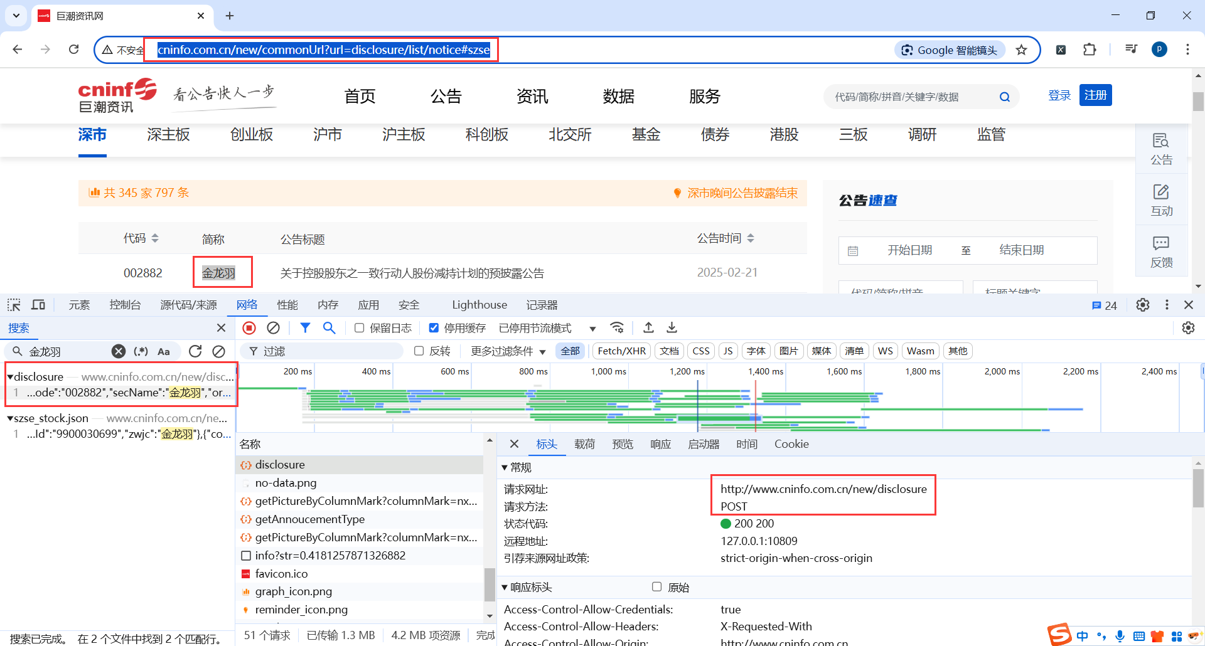Screen dimensions: 1205x646
Task: Switch to the 元素 DevTools tab
Action: [79, 305]
